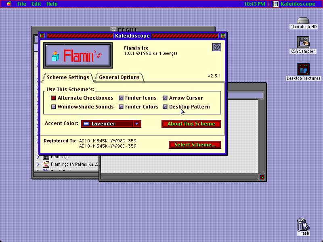Open the Help menu

[52, 4]
